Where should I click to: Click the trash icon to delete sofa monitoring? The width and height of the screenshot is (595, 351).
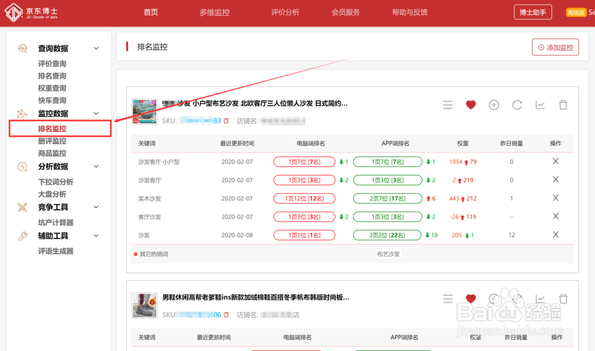click(x=563, y=105)
